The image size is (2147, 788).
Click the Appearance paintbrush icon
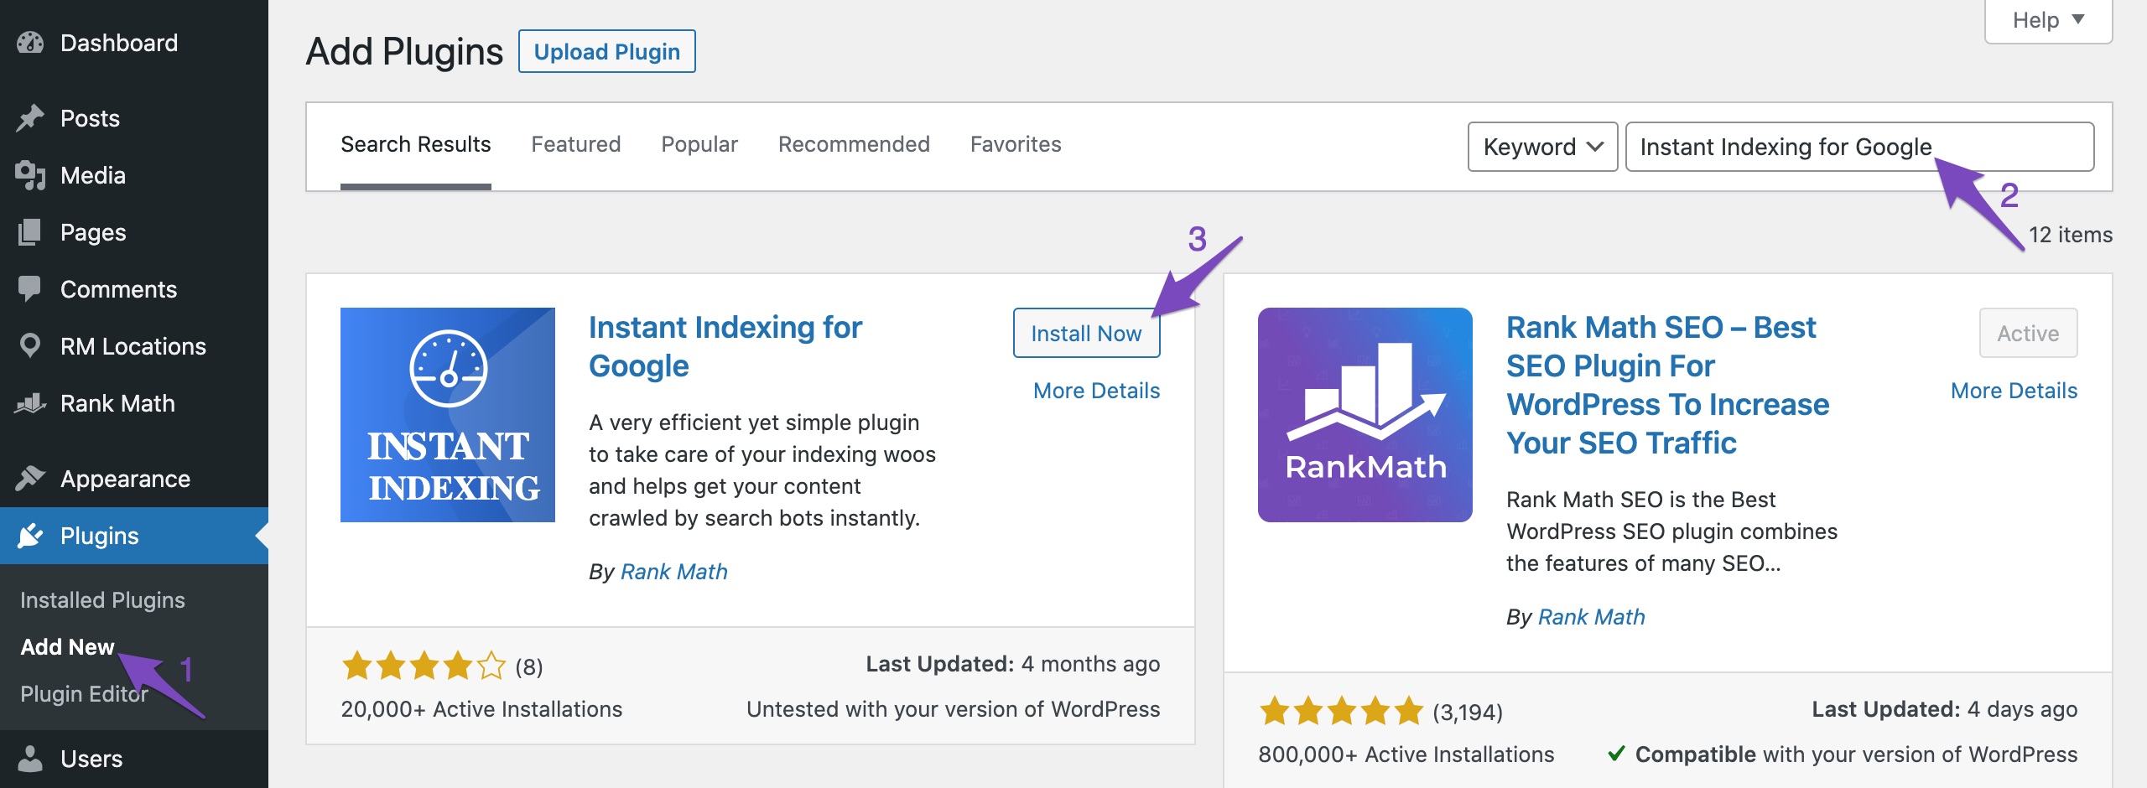tap(30, 479)
